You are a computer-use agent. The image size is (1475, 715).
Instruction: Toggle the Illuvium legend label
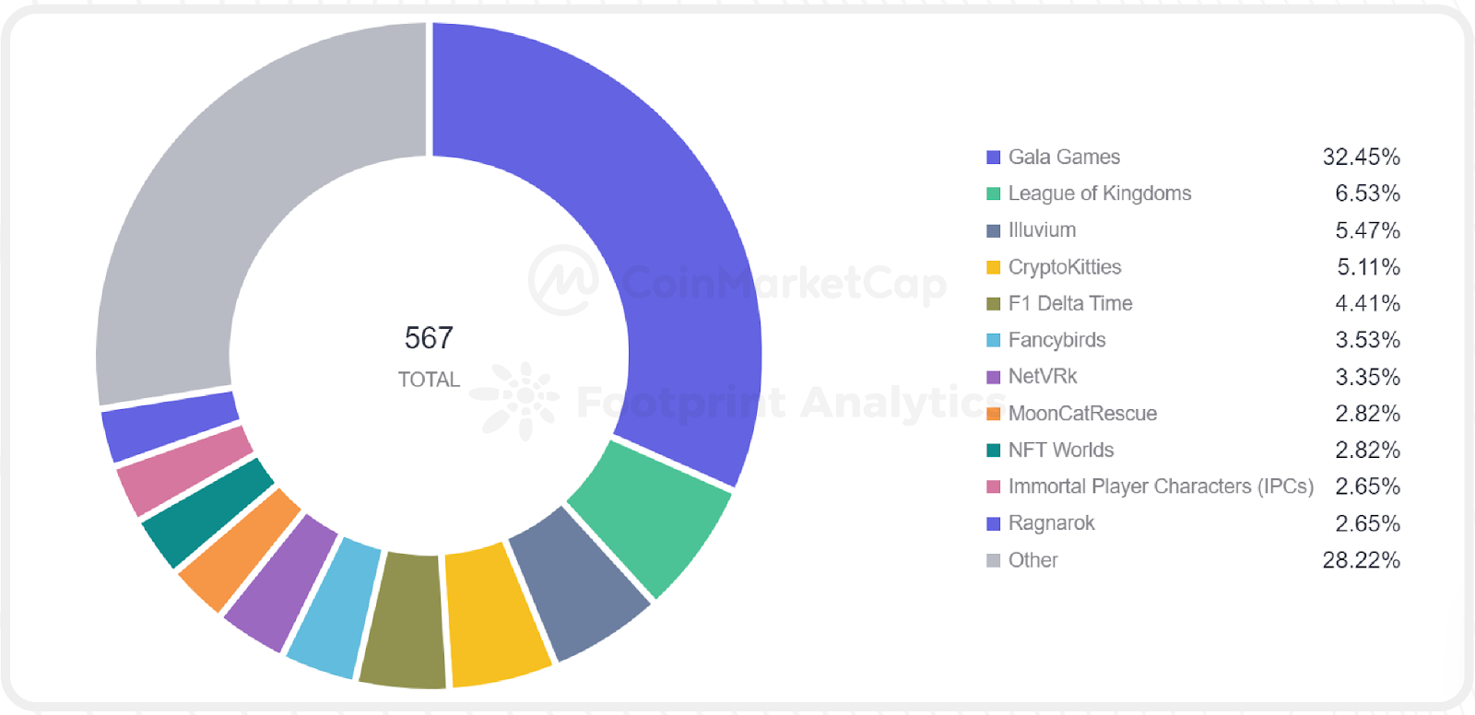point(1042,230)
